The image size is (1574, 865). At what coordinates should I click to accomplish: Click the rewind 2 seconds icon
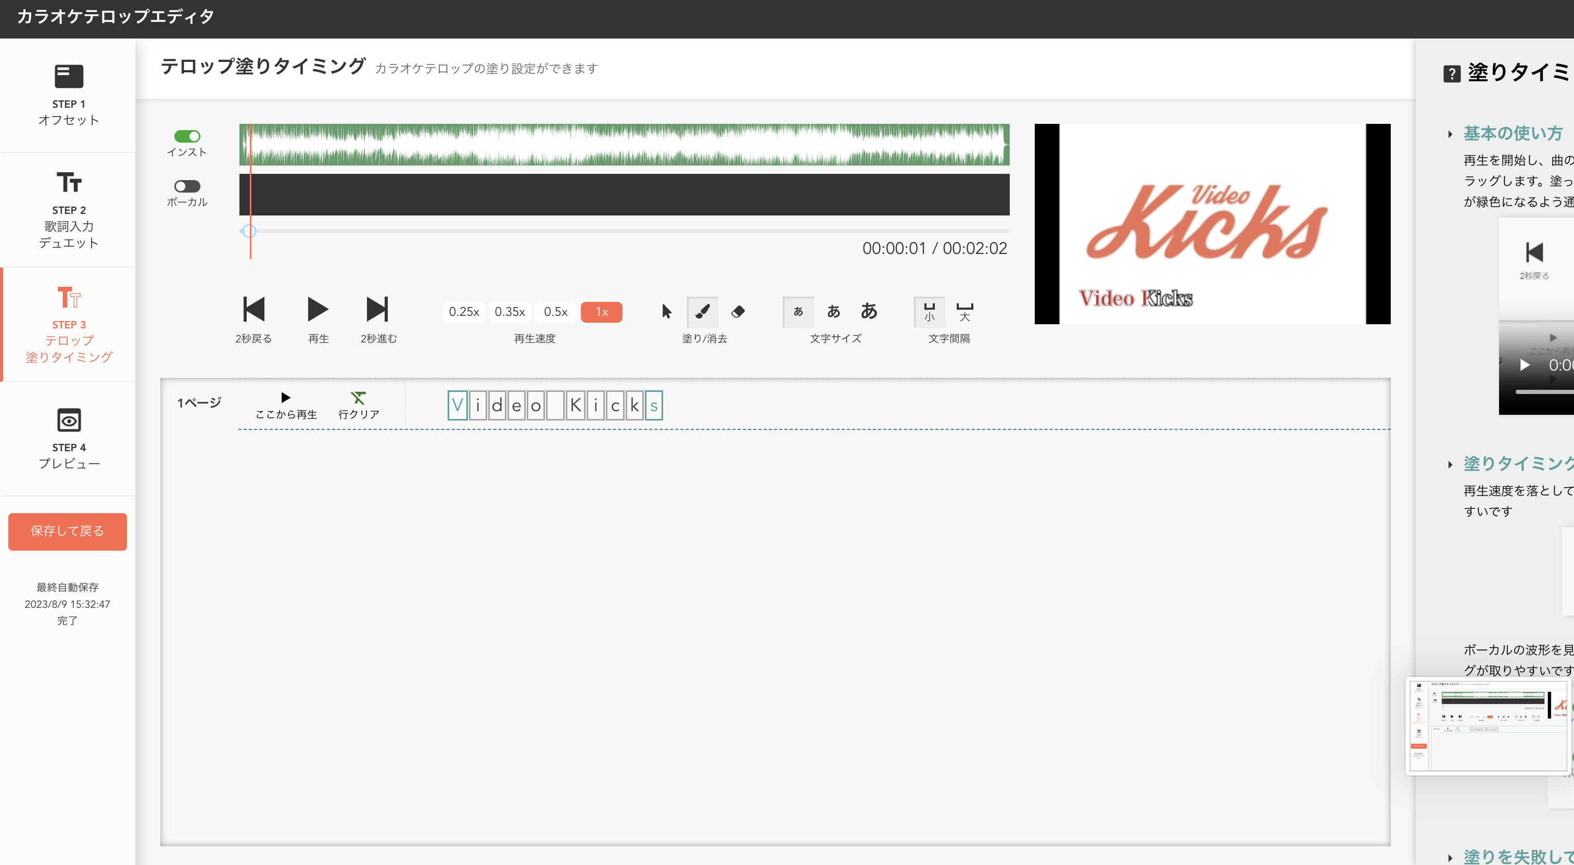click(x=253, y=309)
